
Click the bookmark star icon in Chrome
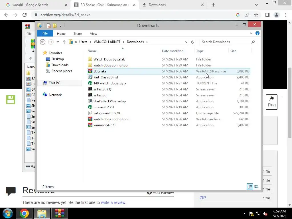[x=256, y=15]
